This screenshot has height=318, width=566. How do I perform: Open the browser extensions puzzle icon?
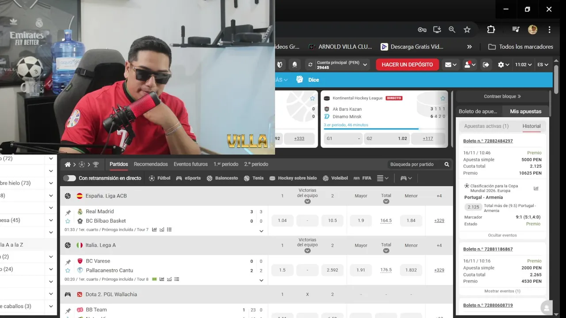pyautogui.click(x=491, y=30)
